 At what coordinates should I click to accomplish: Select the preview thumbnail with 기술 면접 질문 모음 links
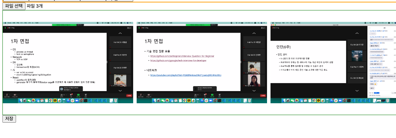[x=202, y=63]
